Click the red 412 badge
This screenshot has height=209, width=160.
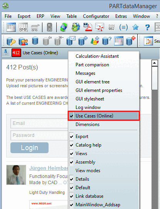pyautogui.click(x=16, y=53)
